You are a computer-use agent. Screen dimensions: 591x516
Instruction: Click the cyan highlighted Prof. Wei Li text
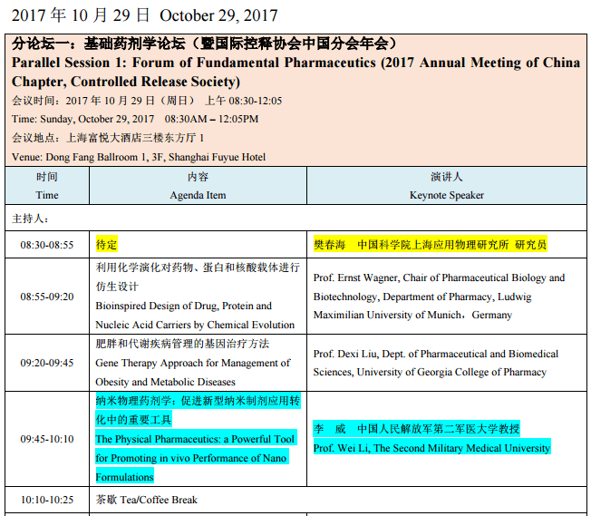pyautogui.click(x=431, y=448)
